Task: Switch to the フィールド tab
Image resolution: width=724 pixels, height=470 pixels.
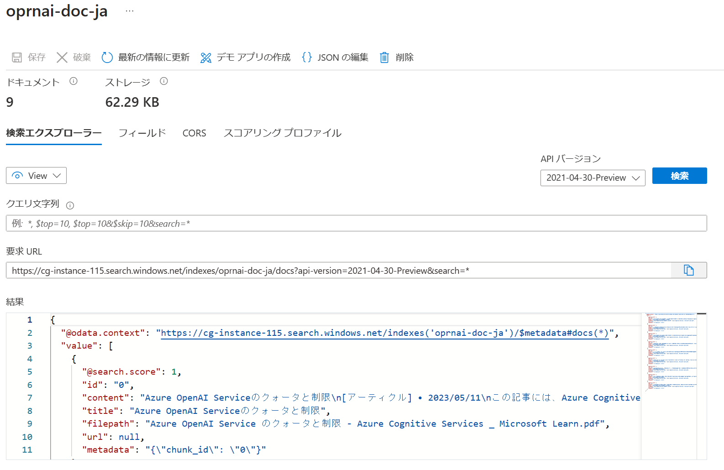Action: 142,133
